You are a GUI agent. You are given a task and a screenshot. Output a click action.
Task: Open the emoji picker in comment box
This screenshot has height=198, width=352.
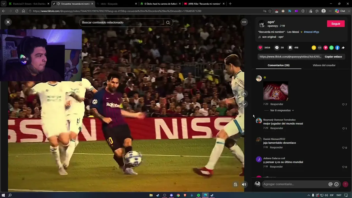[x=336, y=184]
